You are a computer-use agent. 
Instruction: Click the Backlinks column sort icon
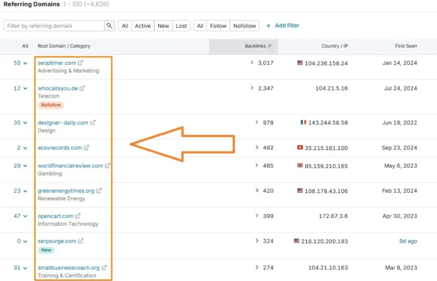[x=270, y=46]
